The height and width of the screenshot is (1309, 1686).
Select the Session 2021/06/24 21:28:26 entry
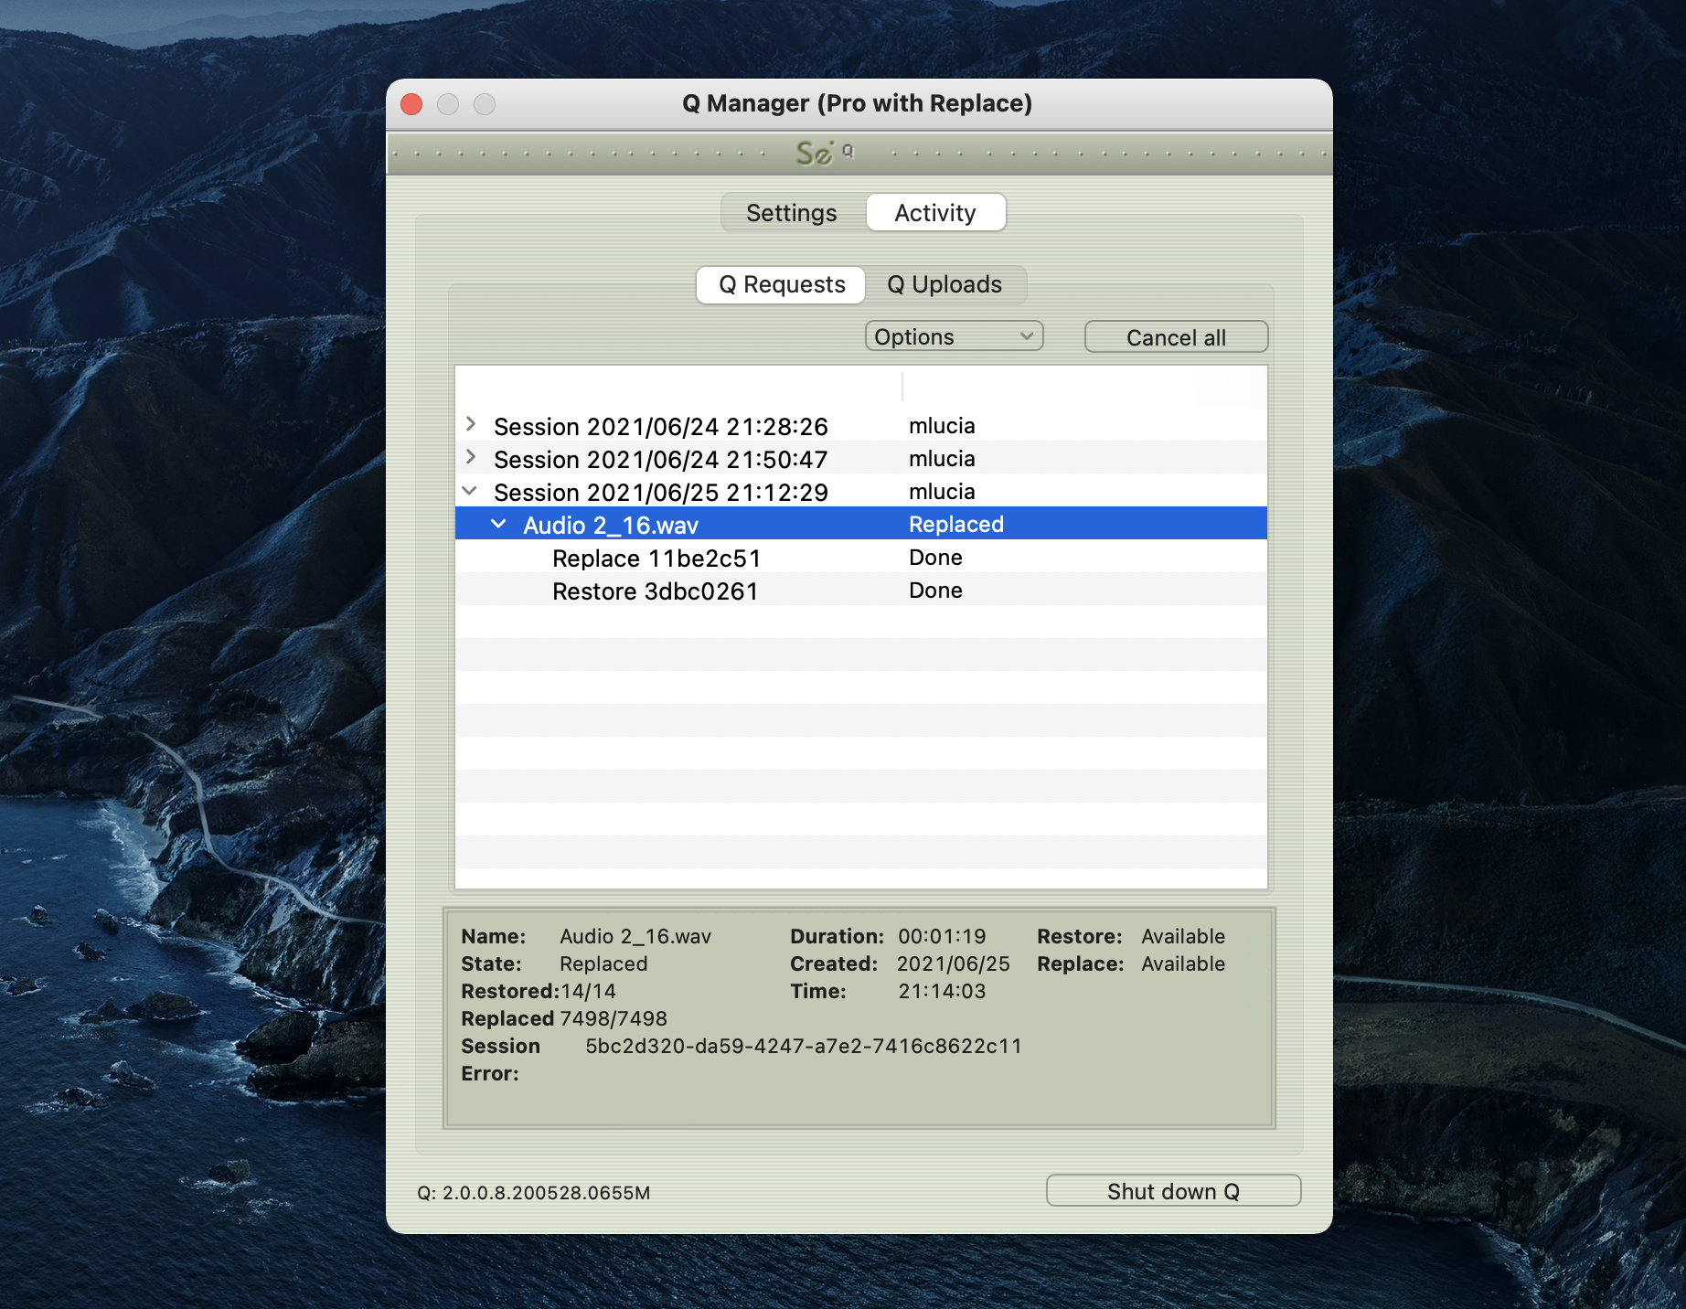[x=660, y=427]
